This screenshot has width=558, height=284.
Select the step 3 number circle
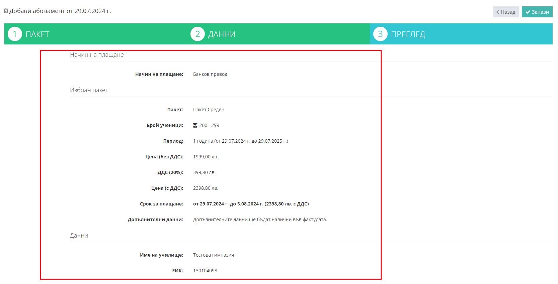(380, 34)
